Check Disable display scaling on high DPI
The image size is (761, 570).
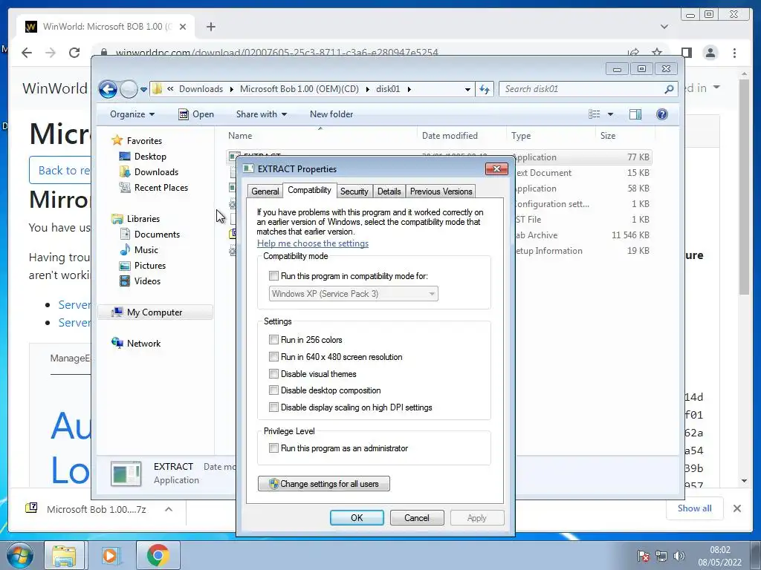pos(273,407)
